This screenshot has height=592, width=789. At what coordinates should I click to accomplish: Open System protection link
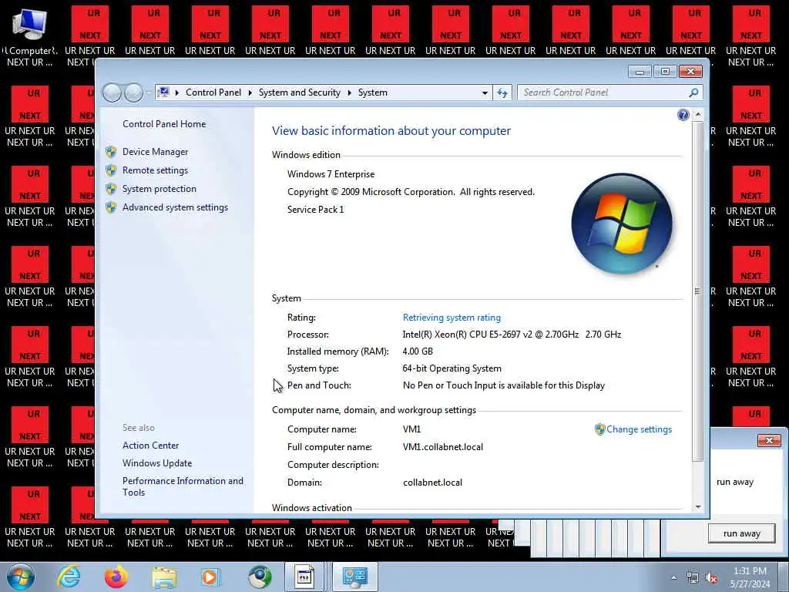coord(159,189)
